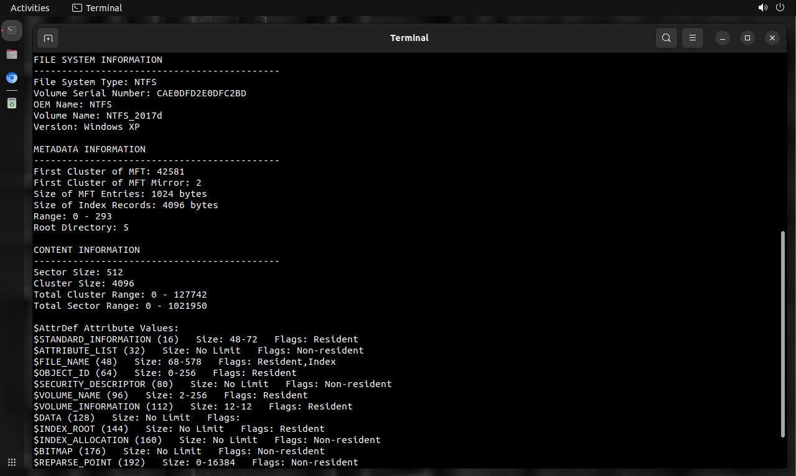
Task: Launch Chrome browser from the dock
Action: point(12,78)
